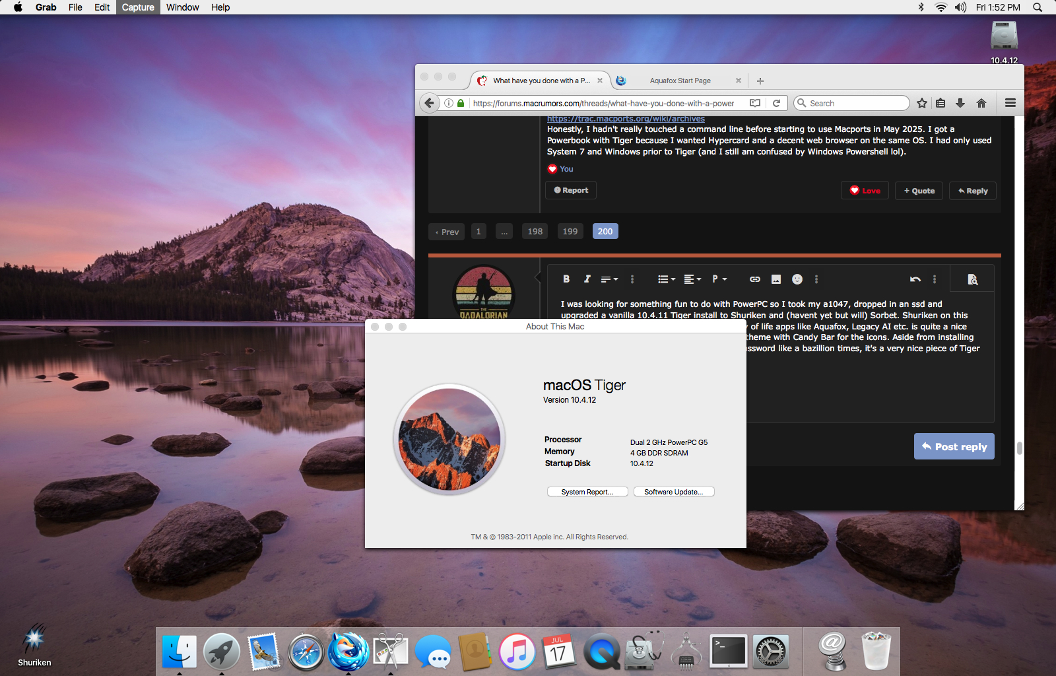
Task: Switch to the Aquafox Start Page tab
Action: 679,81
